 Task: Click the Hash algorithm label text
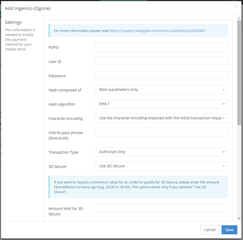(62, 104)
